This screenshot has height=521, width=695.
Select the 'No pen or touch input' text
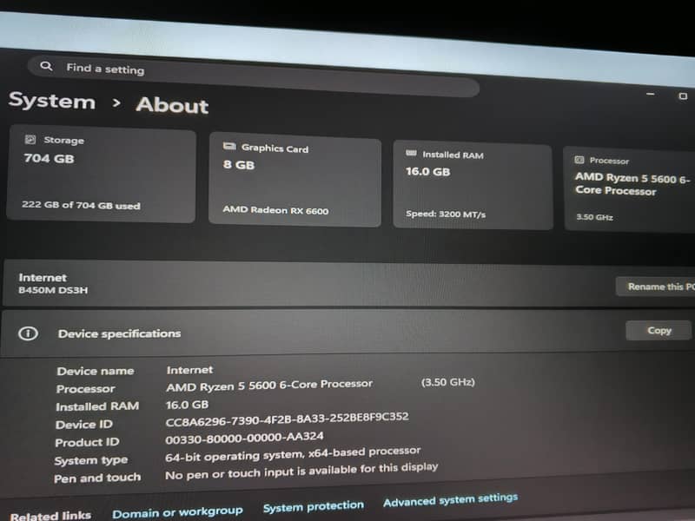[x=301, y=472]
